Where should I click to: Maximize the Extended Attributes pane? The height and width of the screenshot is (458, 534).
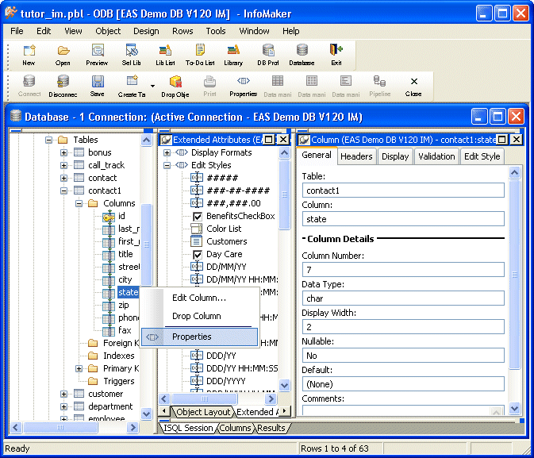269,140
